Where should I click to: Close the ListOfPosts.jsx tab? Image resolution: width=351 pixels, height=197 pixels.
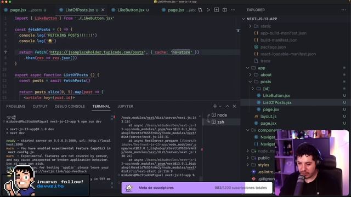[103, 10]
